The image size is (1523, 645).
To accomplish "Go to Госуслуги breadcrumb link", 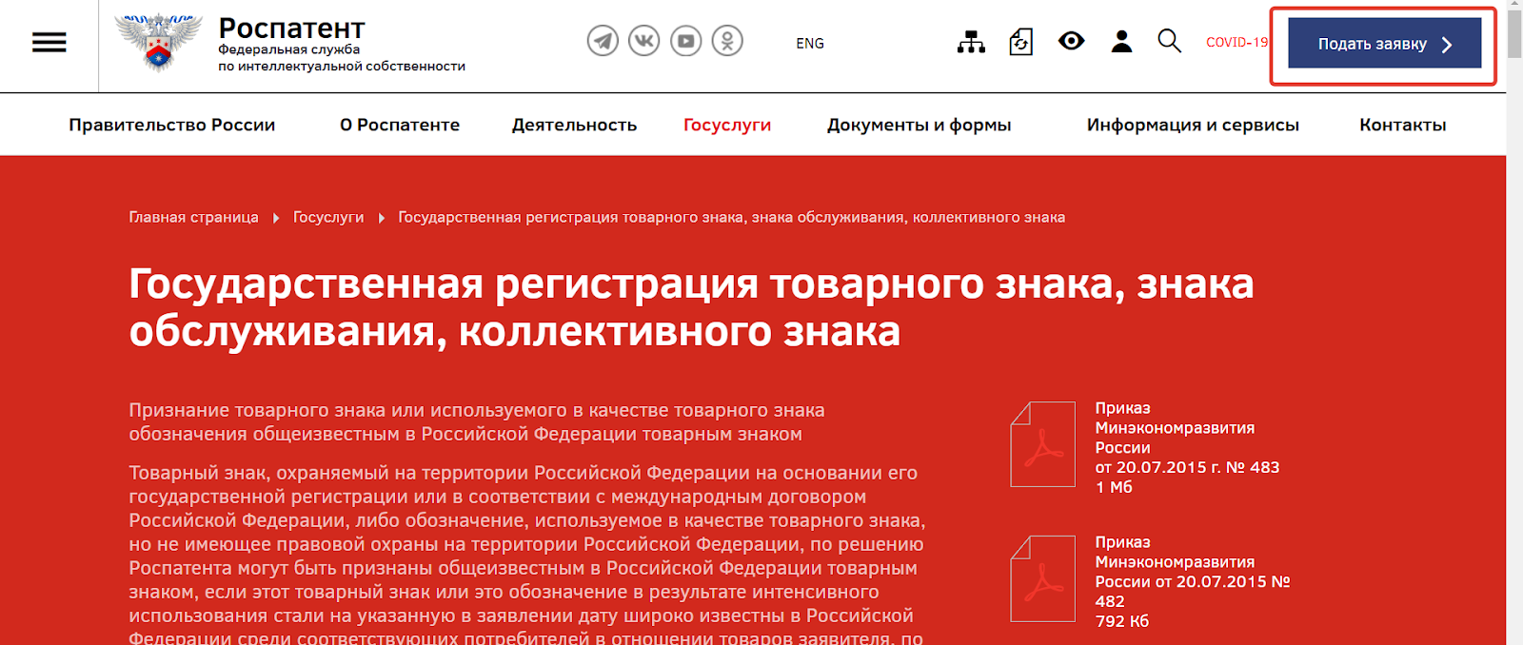I will 328,217.
